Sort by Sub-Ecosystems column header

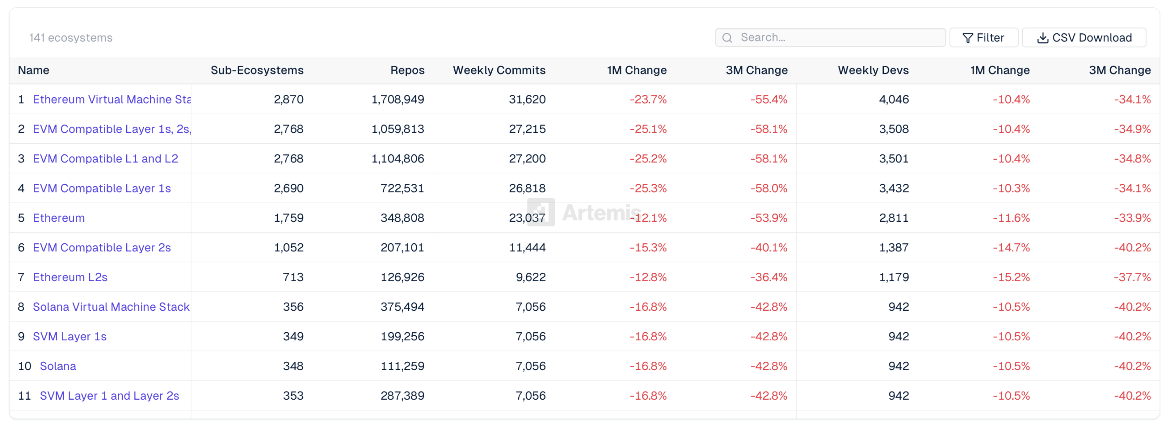257,70
